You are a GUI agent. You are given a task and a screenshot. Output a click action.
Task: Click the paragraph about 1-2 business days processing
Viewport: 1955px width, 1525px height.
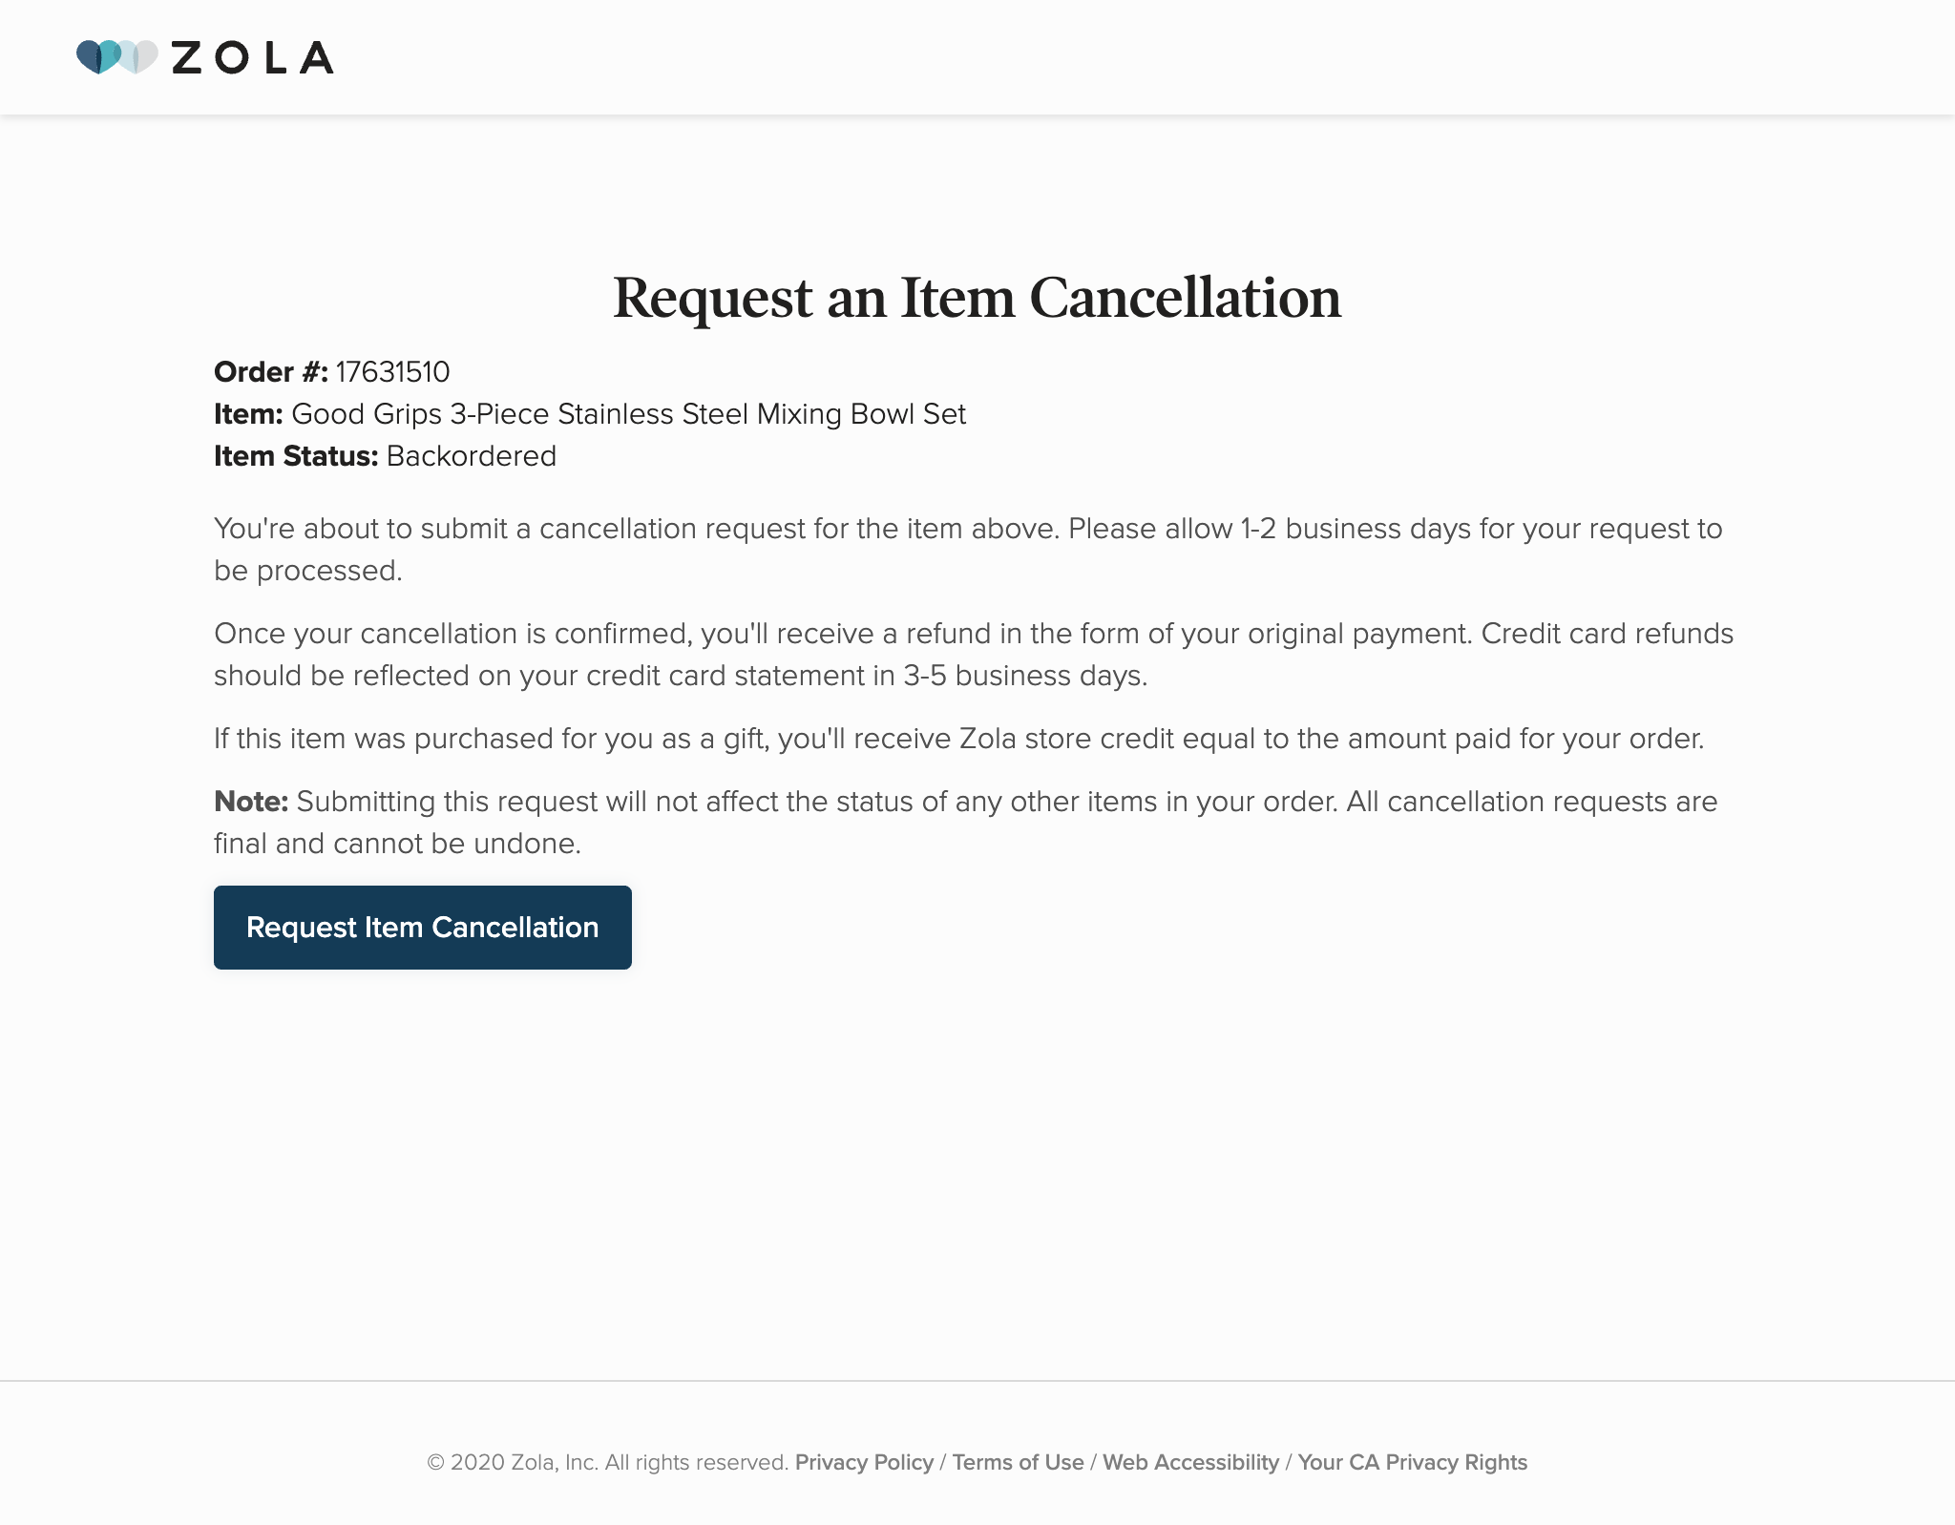[x=968, y=550]
